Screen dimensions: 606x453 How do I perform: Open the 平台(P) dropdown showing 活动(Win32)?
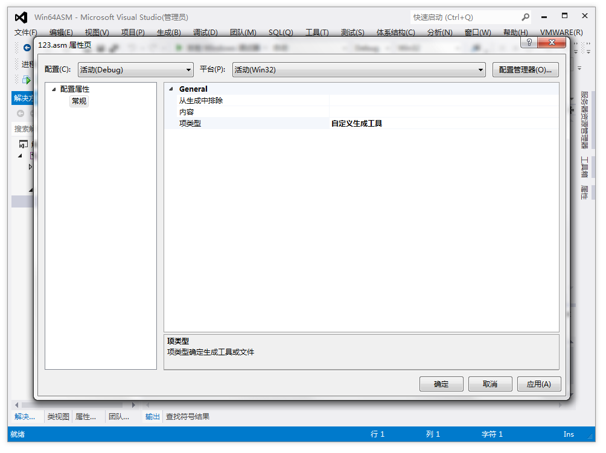pos(359,70)
